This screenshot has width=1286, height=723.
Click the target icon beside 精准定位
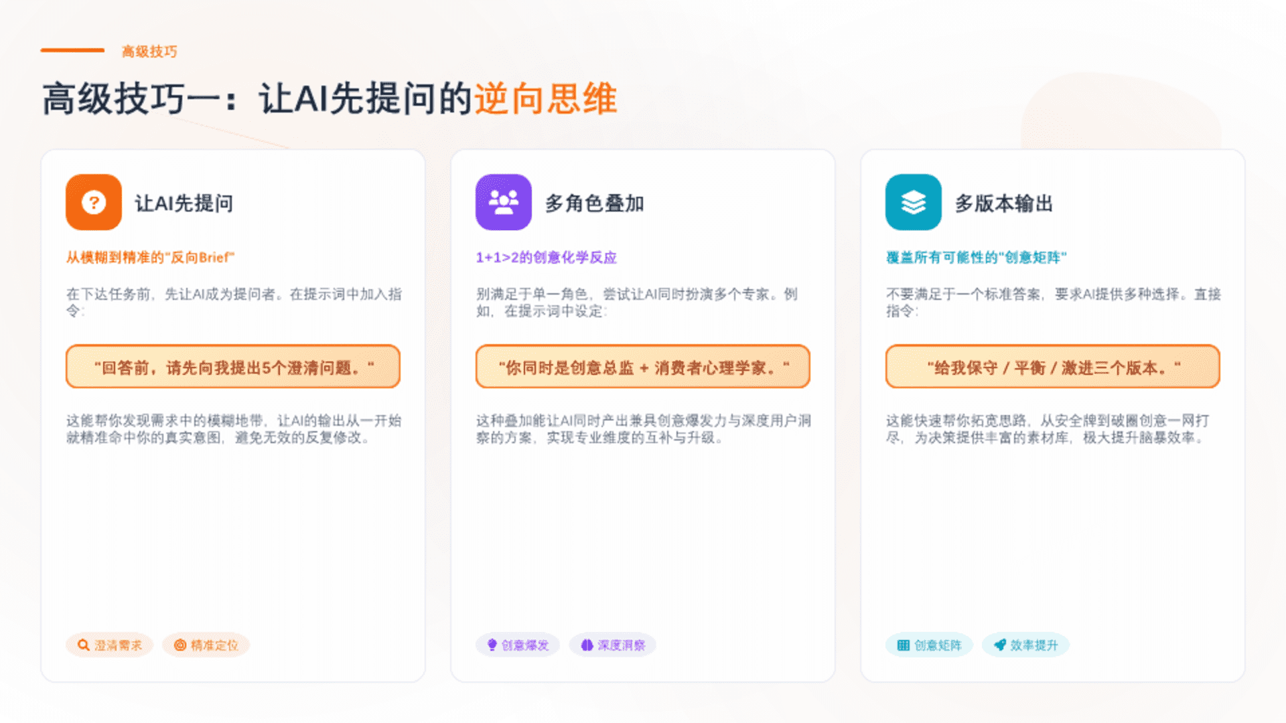pyautogui.click(x=180, y=645)
